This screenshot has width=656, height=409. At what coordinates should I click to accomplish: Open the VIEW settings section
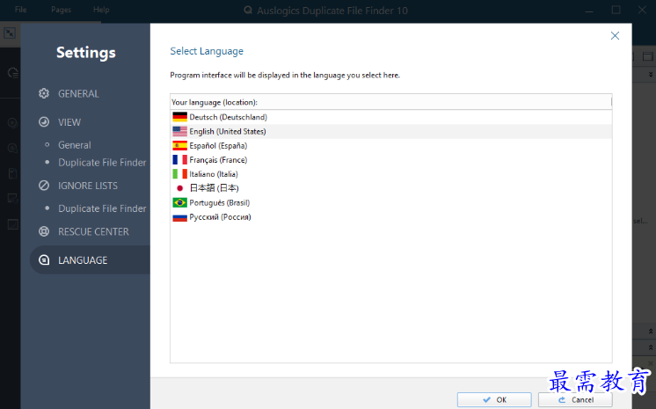pyautogui.click(x=69, y=122)
